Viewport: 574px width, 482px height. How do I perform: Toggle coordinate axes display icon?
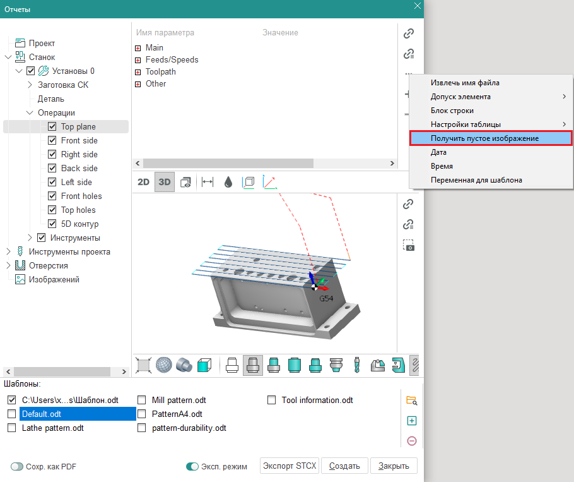(x=269, y=182)
